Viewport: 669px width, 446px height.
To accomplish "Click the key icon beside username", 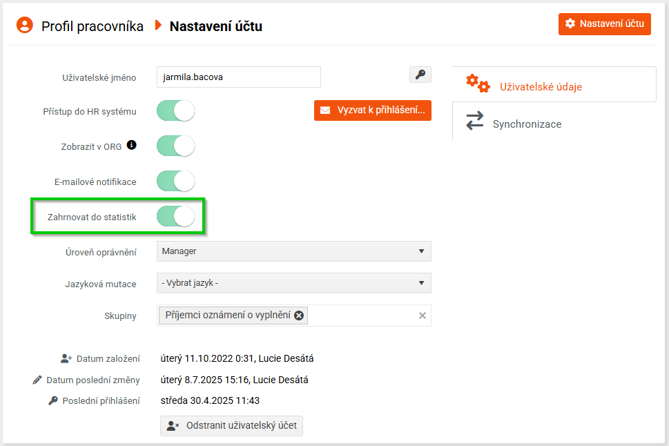I will pos(420,75).
